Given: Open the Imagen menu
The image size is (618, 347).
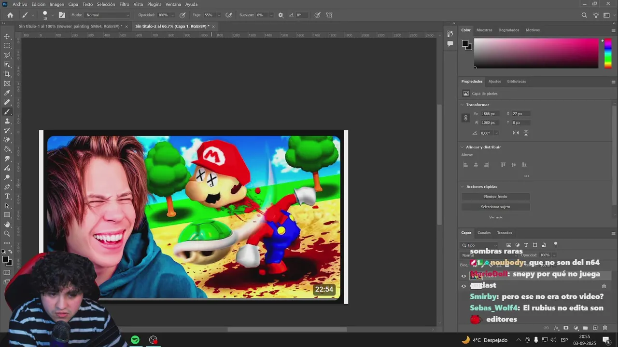Looking at the screenshot, I should point(56,4).
